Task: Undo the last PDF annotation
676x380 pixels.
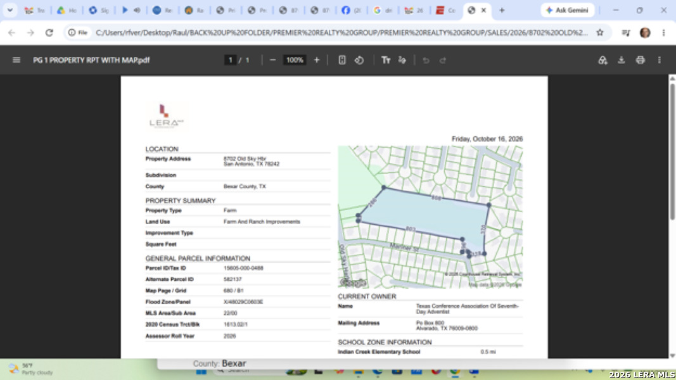Action: [x=426, y=60]
